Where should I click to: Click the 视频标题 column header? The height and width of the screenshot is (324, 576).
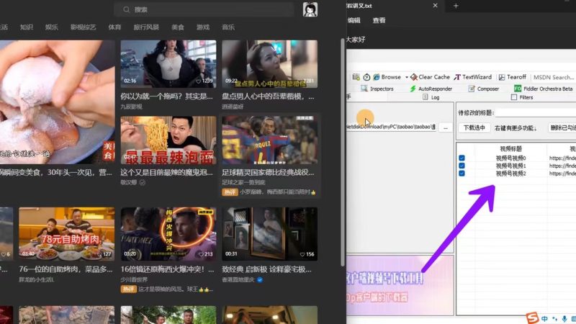coord(510,149)
